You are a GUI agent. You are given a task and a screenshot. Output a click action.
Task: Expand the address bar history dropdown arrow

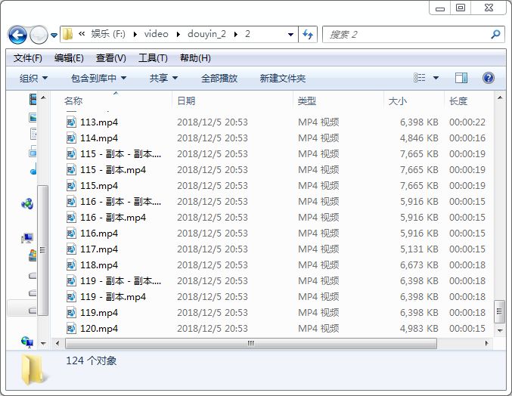pos(291,35)
